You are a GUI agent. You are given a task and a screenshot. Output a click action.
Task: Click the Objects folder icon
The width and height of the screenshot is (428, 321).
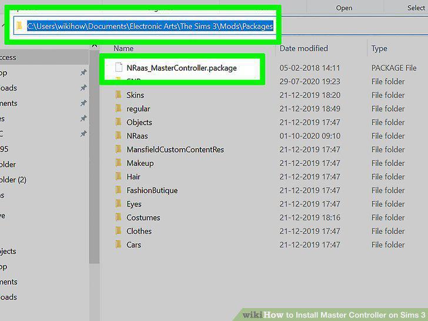click(x=119, y=122)
